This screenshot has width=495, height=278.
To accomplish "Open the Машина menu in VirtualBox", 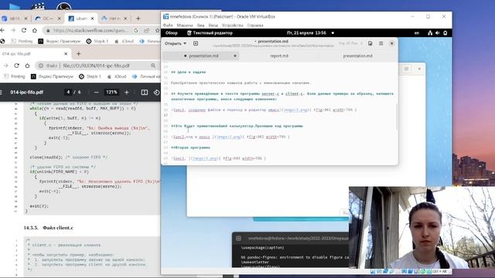I will click(x=185, y=25).
